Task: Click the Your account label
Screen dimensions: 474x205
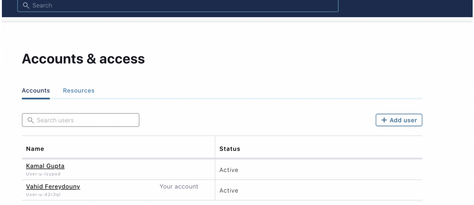Action: pyautogui.click(x=179, y=186)
